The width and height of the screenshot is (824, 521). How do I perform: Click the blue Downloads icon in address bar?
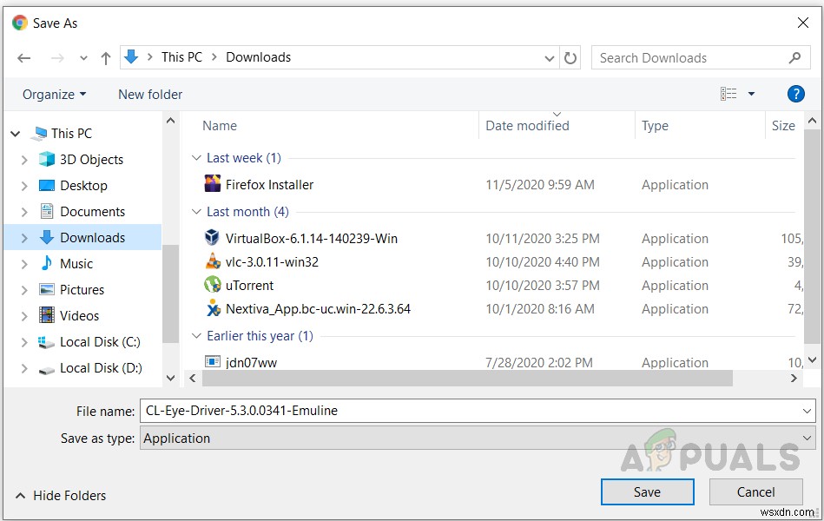(131, 56)
